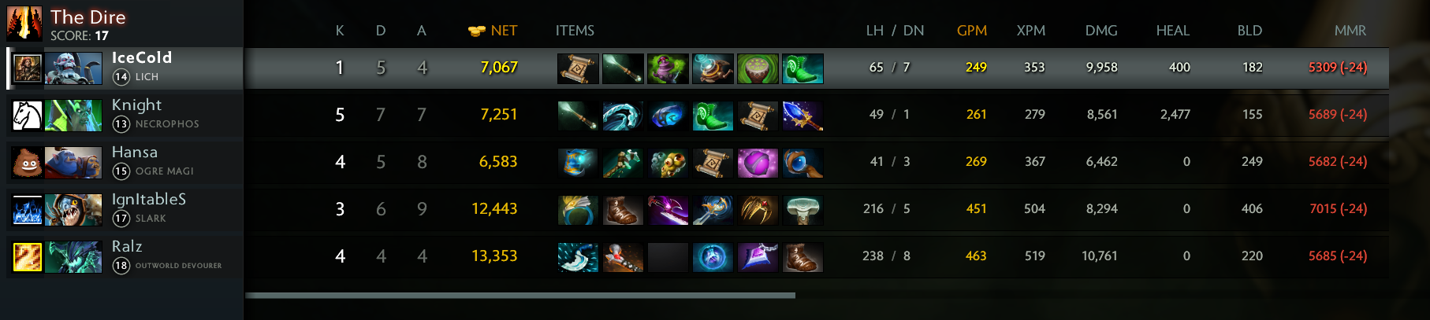This screenshot has width=1430, height=320.
Task: Click the MMR column header
Action: (x=1350, y=31)
